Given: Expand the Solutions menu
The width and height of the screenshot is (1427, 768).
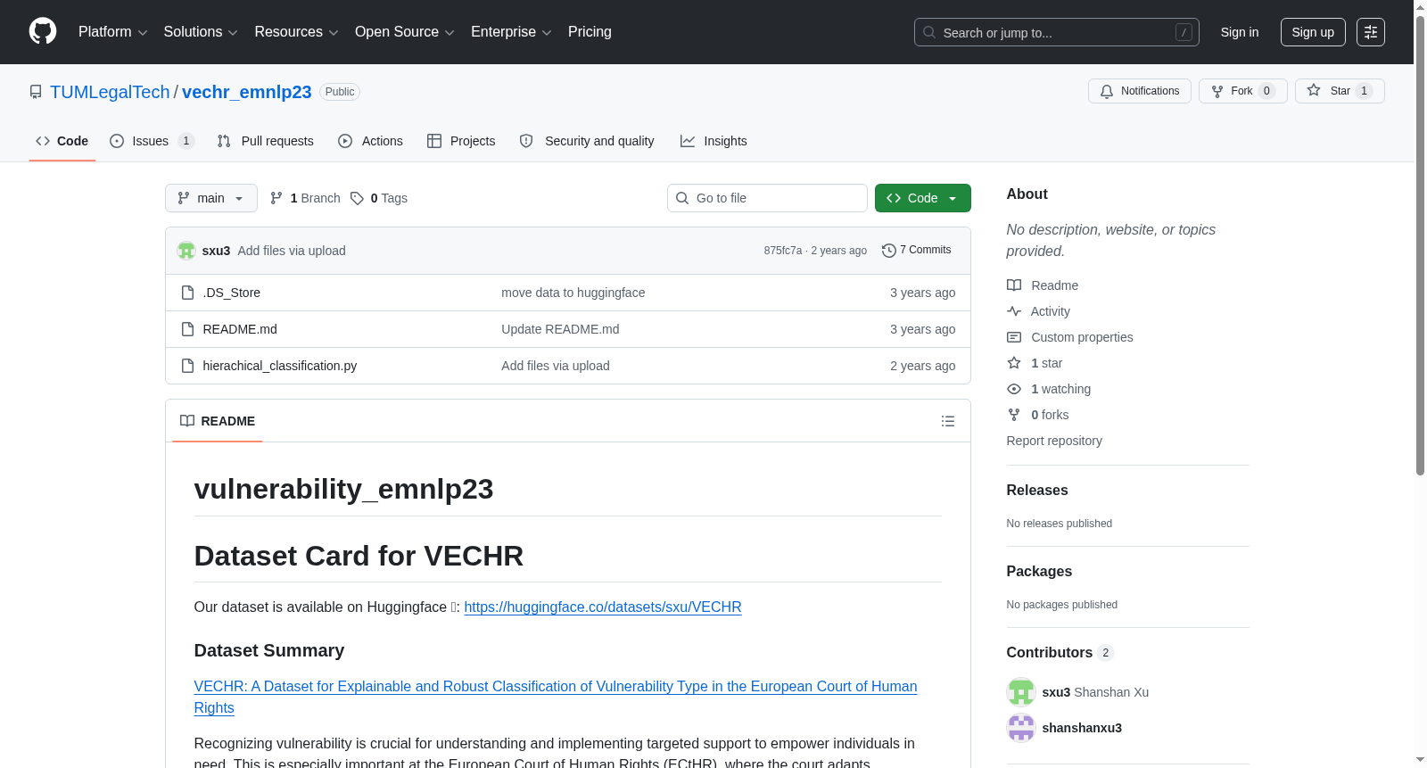Looking at the screenshot, I should [x=201, y=32].
